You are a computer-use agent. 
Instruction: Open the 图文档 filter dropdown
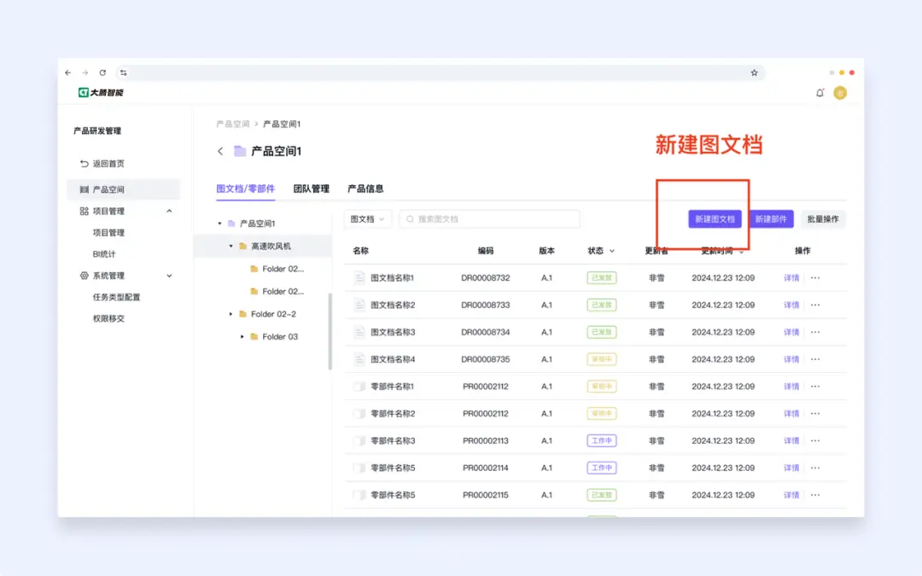tap(367, 218)
